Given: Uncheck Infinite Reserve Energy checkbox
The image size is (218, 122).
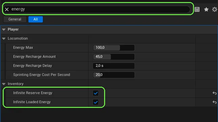Looking at the screenshot, I should click(x=96, y=93).
